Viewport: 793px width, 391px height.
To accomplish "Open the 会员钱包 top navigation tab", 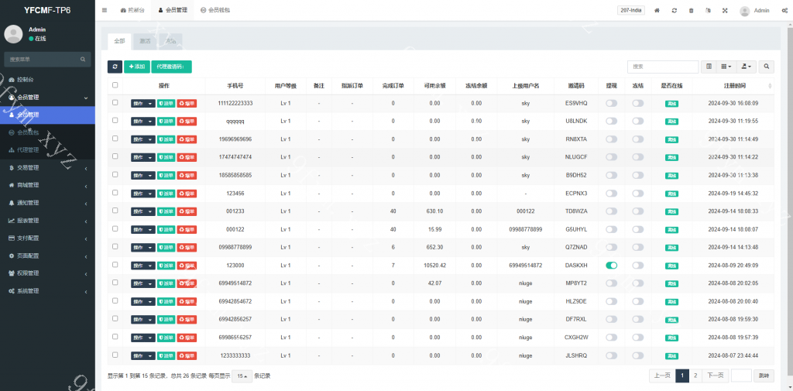I will coord(215,10).
